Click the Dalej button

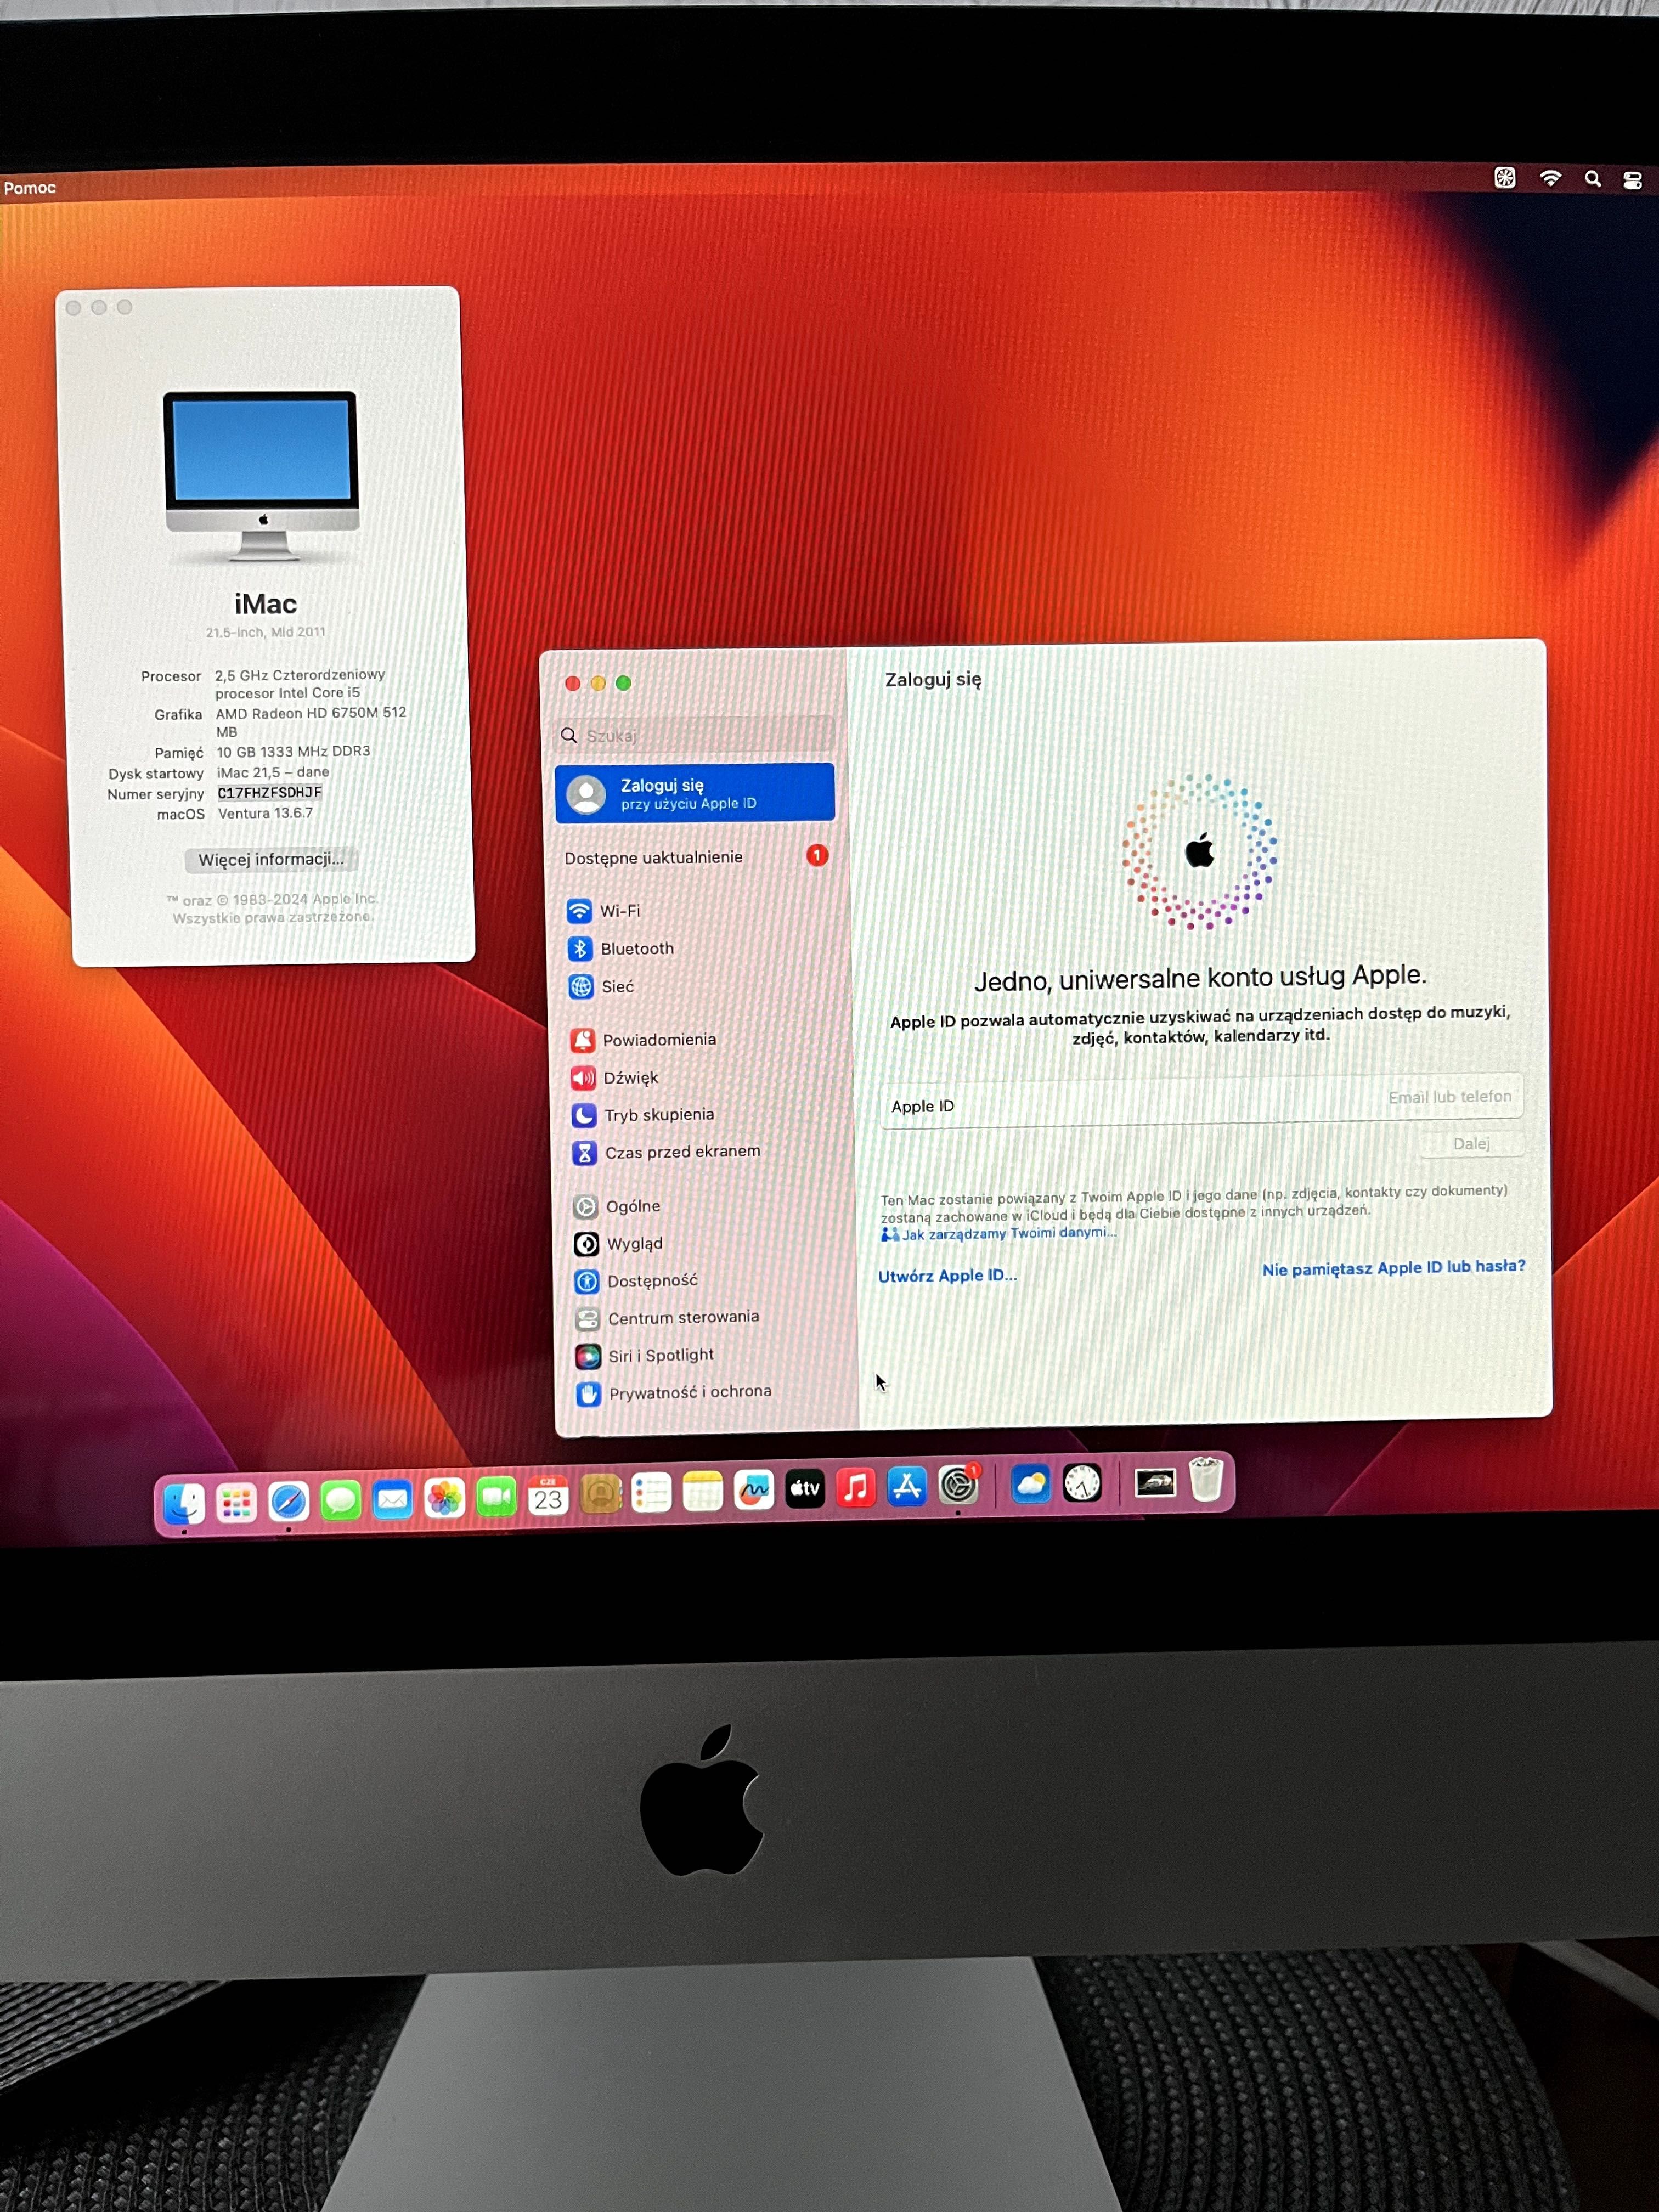point(1471,1143)
